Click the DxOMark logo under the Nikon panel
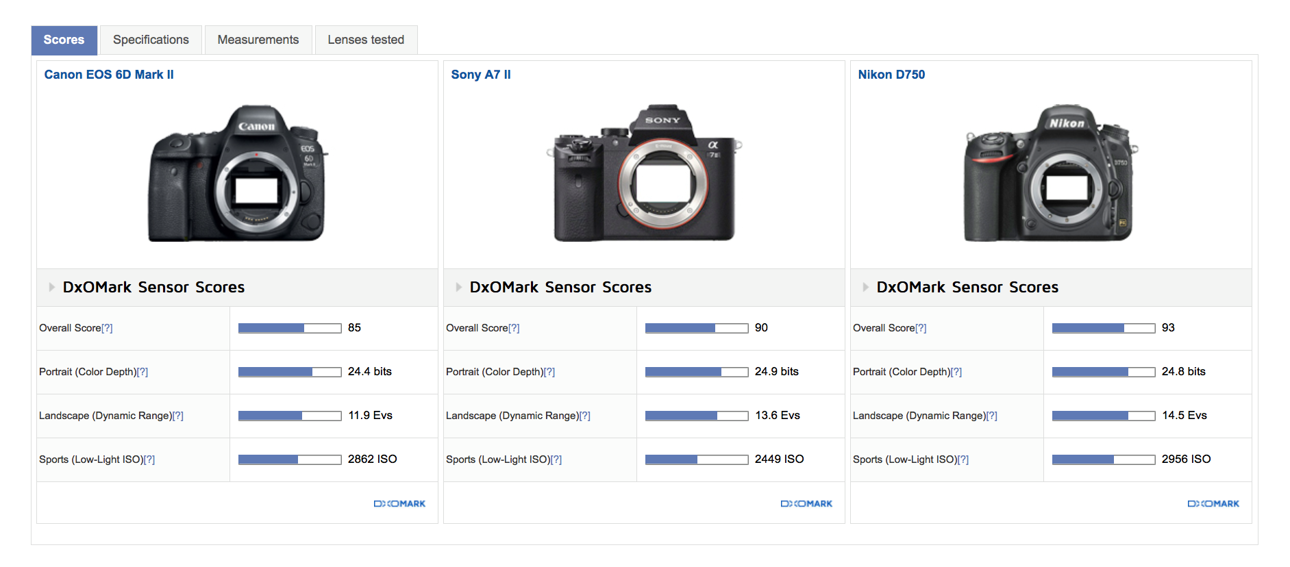This screenshot has height=567, width=1290. [1213, 503]
